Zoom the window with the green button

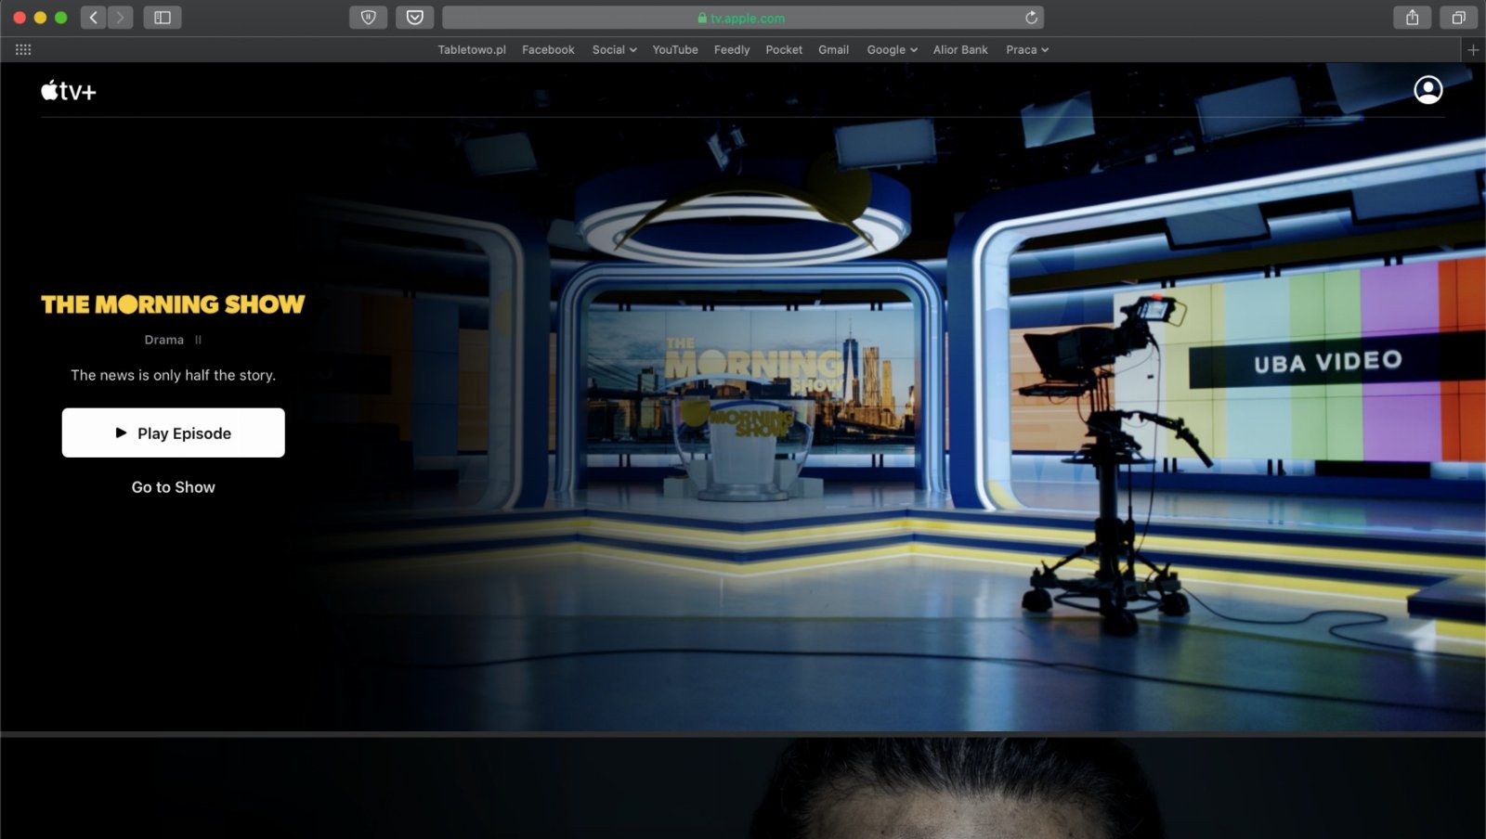click(x=61, y=18)
